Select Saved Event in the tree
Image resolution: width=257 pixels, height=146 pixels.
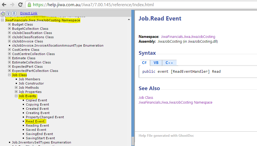pyautogui.click(x=36, y=130)
